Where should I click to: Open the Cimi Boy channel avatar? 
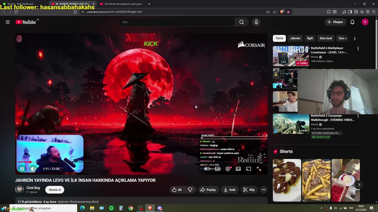(x=19, y=189)
